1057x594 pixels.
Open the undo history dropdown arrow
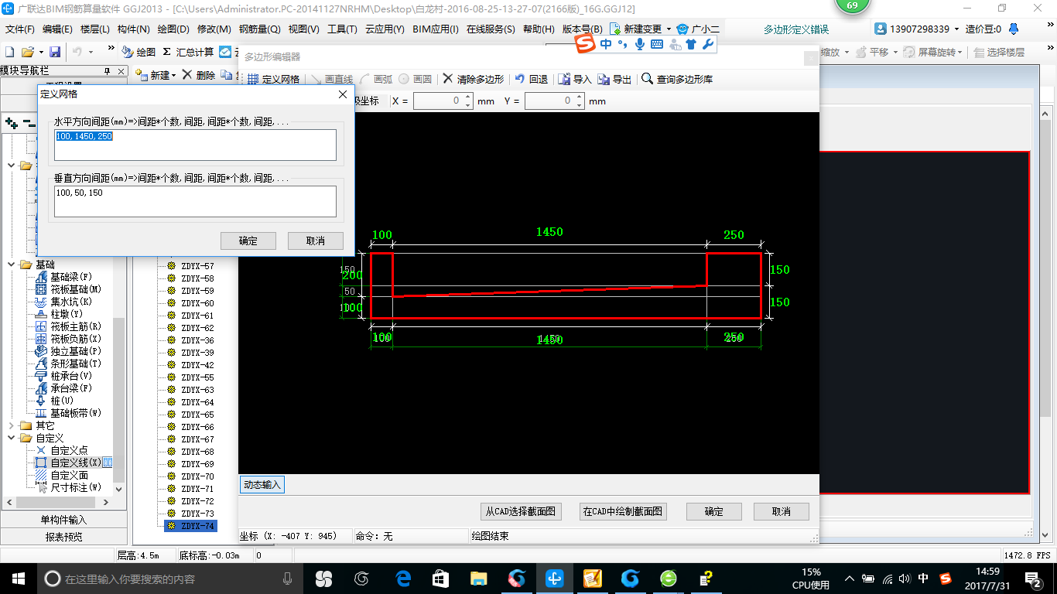tap(91, 52)
